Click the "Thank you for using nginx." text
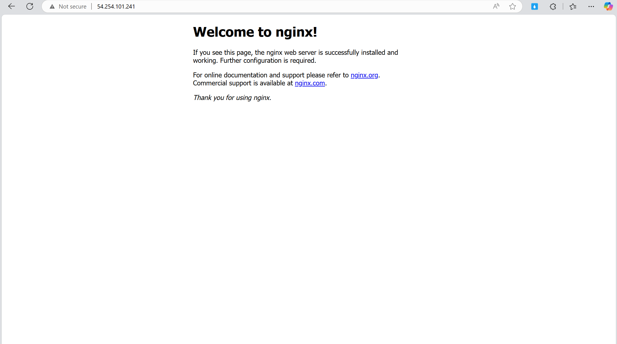Viewport: 617px width, 344px height. [x=232, y=98]
